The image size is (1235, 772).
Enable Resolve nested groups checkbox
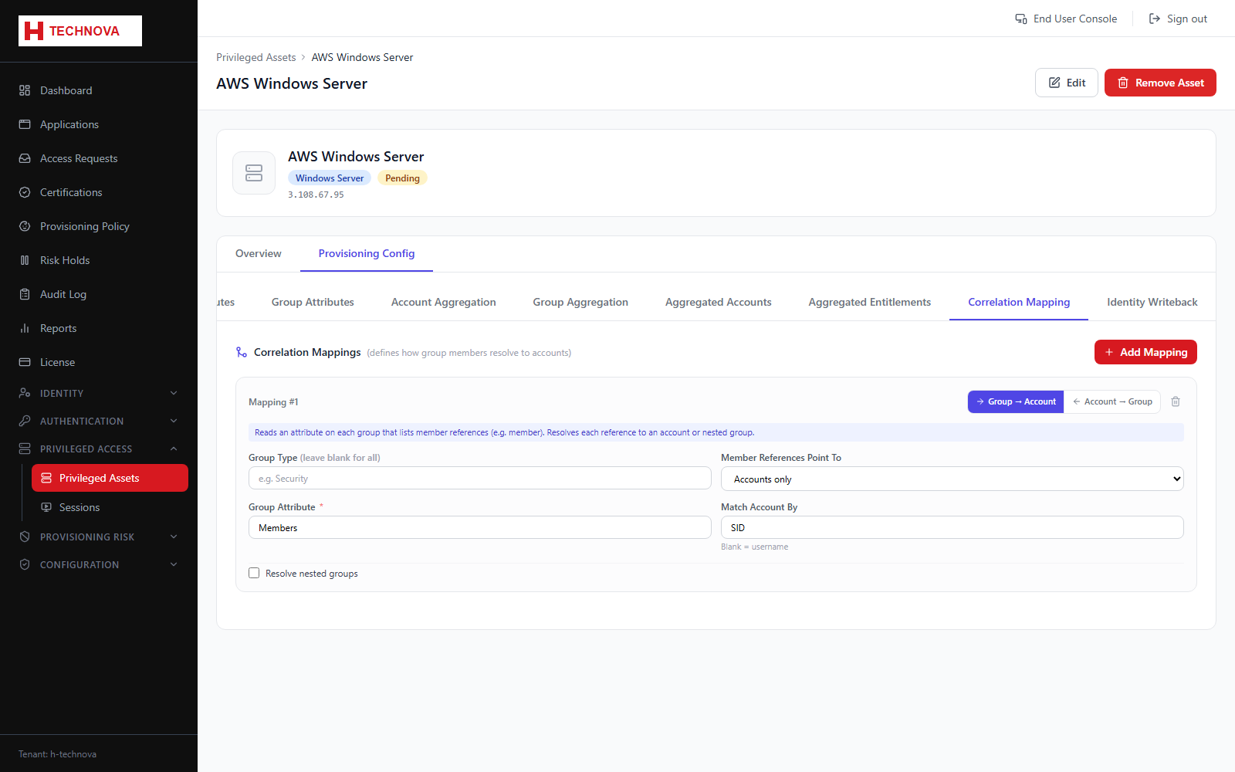click(x=254, y=573)
